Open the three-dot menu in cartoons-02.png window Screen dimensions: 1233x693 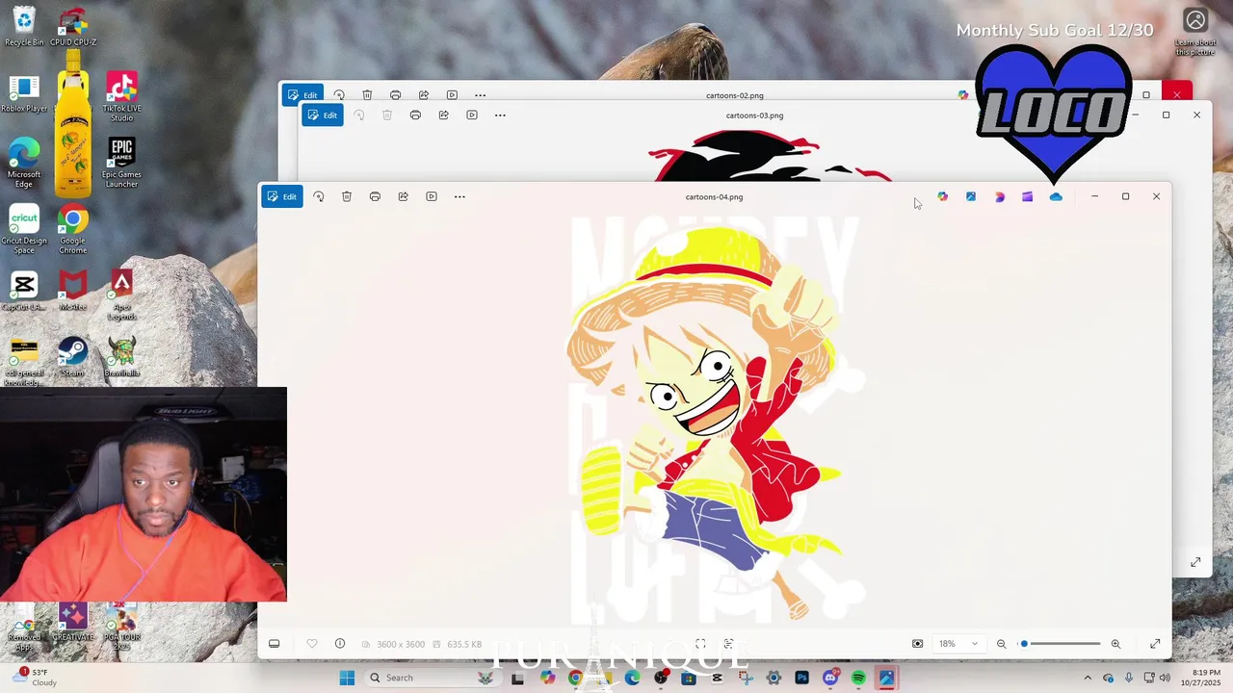(x=480, y=95)
